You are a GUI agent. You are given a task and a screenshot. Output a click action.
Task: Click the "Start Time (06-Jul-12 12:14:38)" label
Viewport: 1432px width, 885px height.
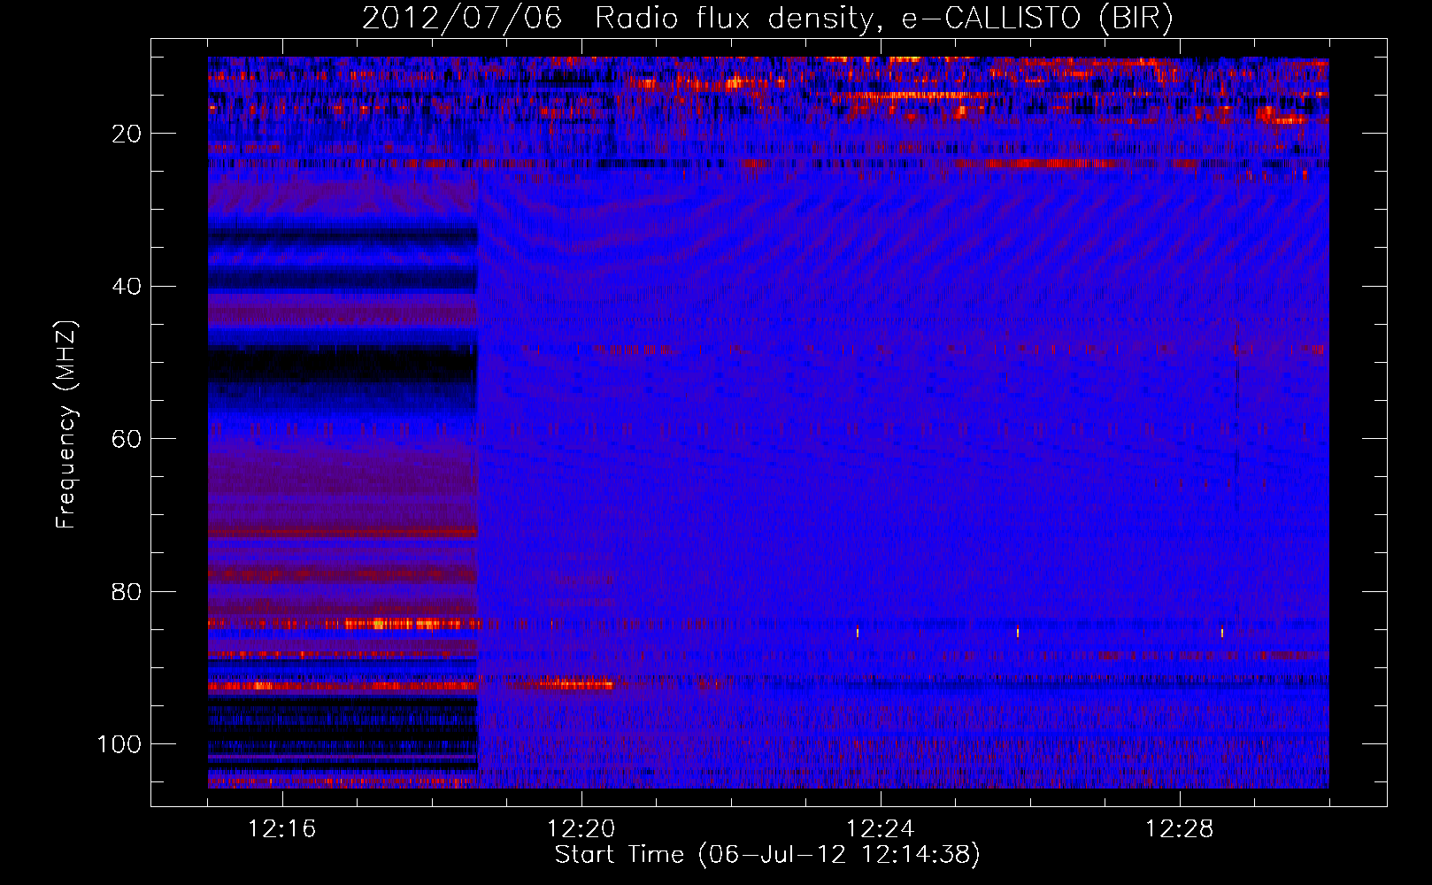click(x=767, y=855)
